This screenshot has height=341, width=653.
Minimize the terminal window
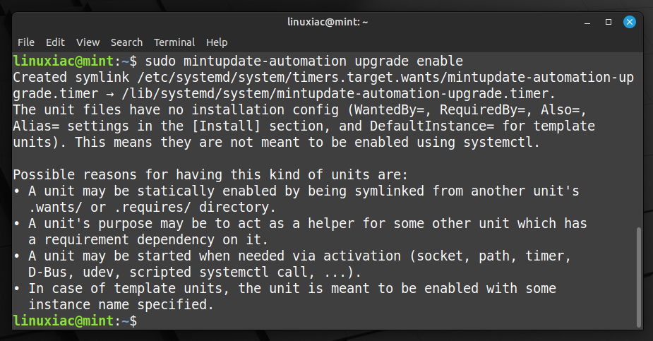point(587,22)
